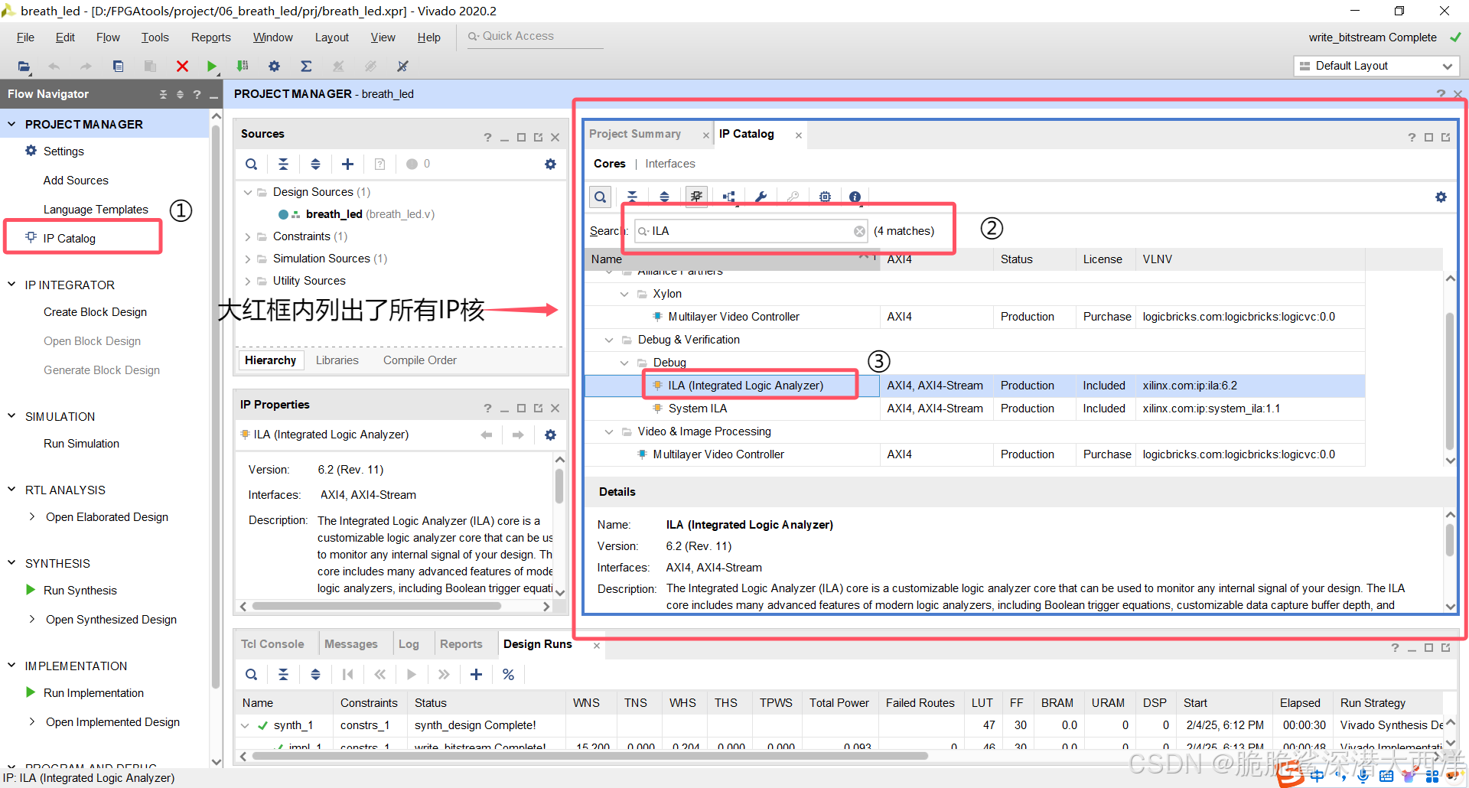Click Add Sources in Flow Navigator
The height and width of the screenshot is (788, 1469).
tap(76, 181)
